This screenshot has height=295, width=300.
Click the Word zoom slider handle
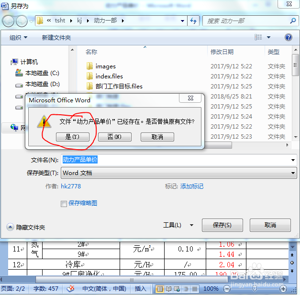[x=255, y=288]
